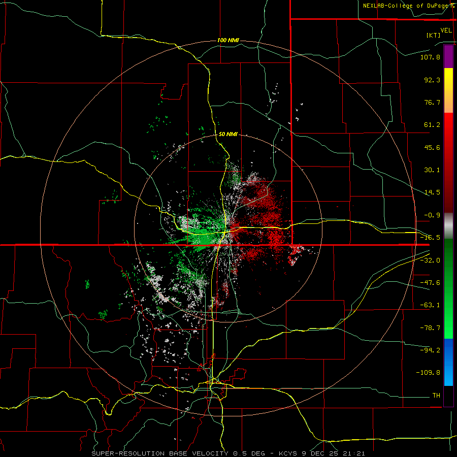457x457 pixels.
Task: Click the purple segment of the color bar
Action: (448, 56)
